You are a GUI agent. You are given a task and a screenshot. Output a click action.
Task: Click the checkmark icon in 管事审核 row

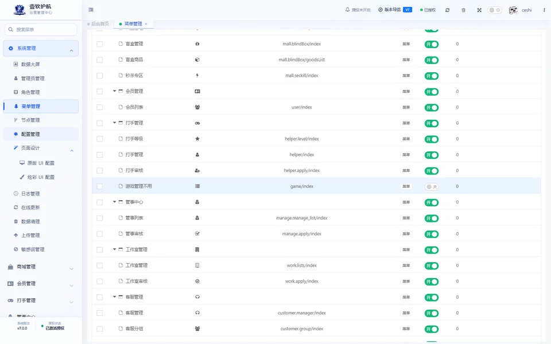tap(197, 234)
